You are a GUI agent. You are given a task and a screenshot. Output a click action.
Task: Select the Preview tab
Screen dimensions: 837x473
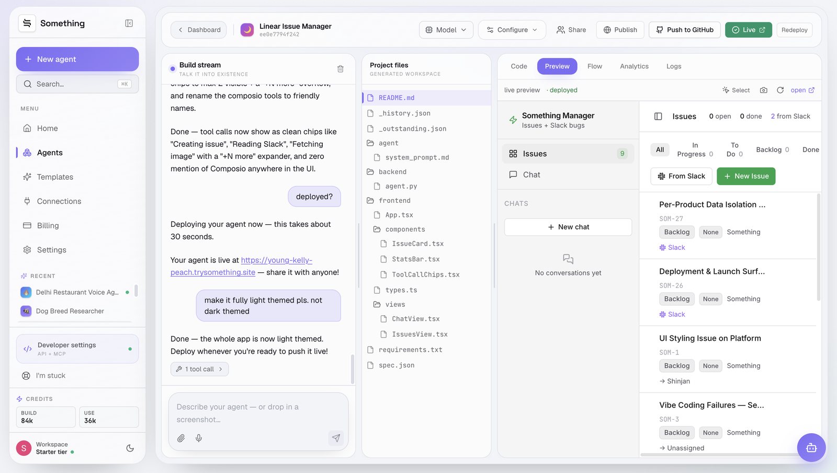pyautogui.click(x=557, y=66)
